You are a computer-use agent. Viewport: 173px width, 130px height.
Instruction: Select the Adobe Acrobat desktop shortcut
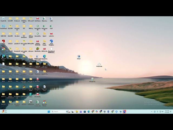point(3,41)
